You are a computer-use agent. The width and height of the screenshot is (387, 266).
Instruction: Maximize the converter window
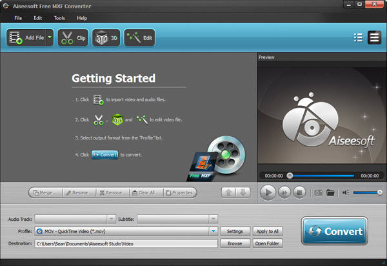(359, 5)
